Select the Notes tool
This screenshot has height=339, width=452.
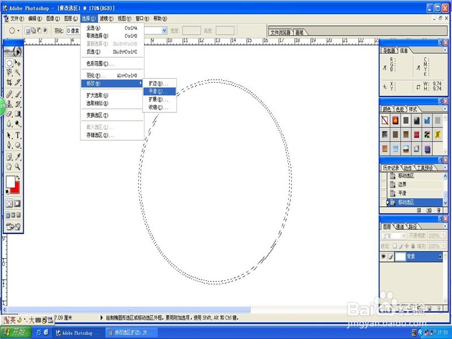9,157
